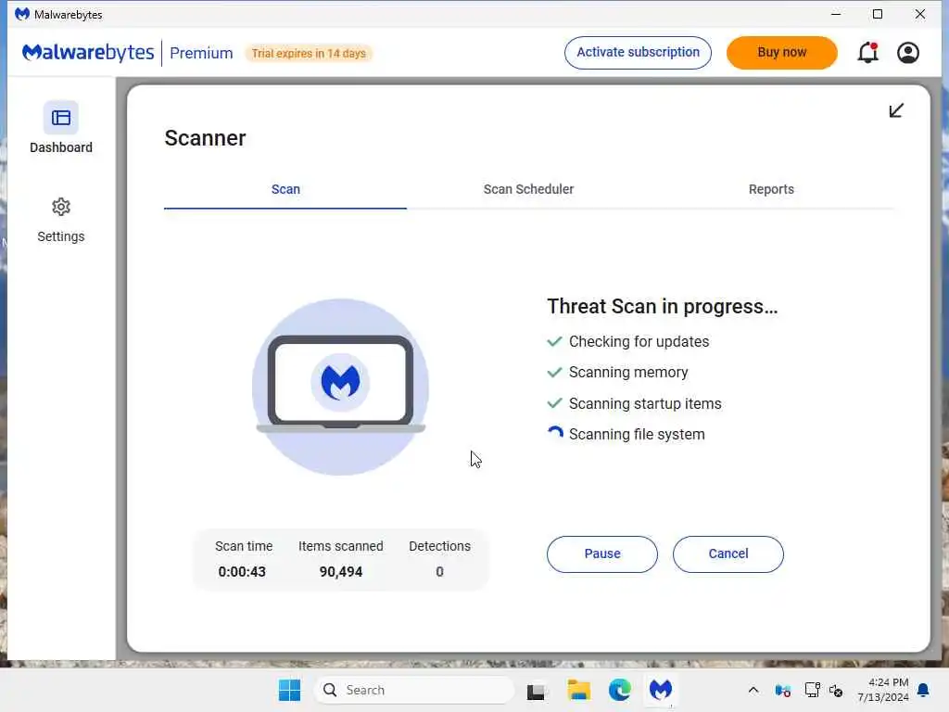Switch to the Scan Scheduler tab

click(528, 189)
